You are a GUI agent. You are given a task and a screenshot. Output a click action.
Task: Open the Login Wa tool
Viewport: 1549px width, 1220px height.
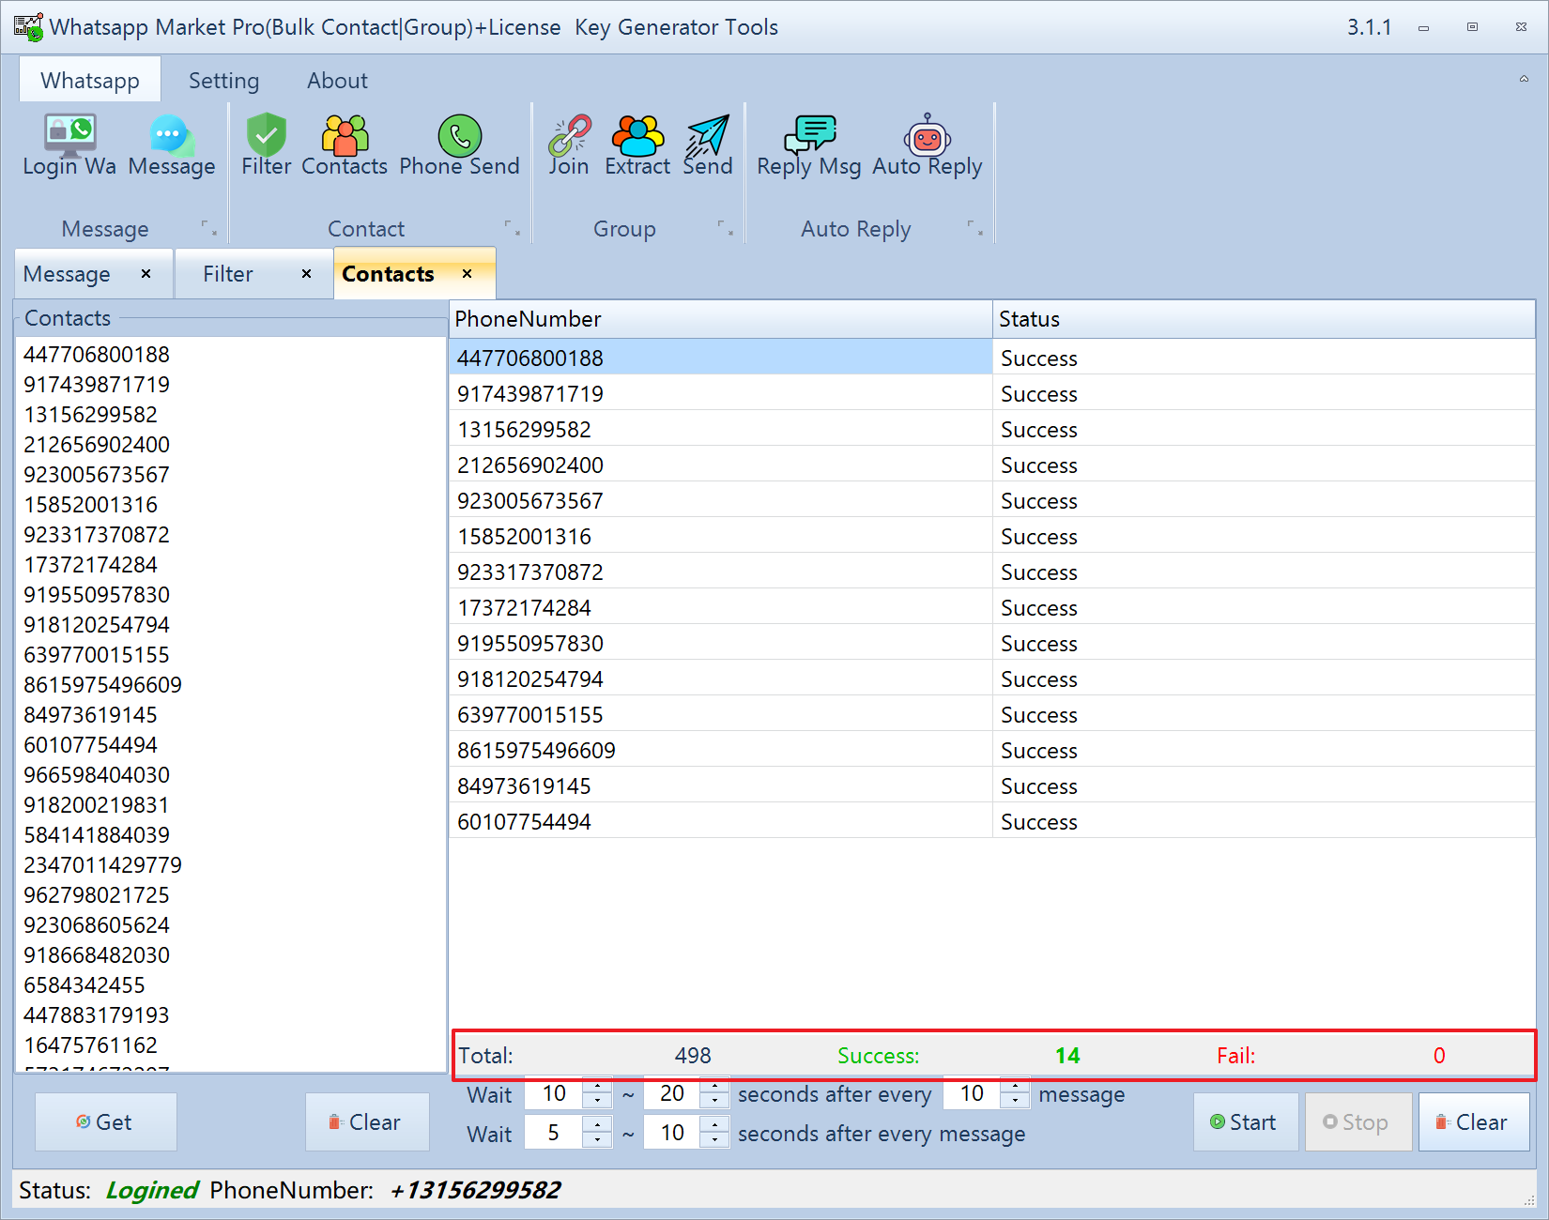click(69, 145)
